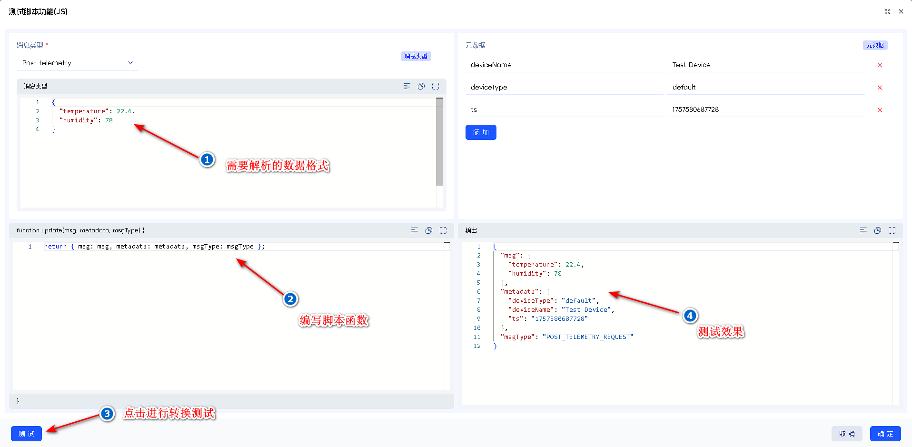Click the Test Device value field
Image resolution: width=912 pixels, height=447 pixels.
[x=765, y=65]
